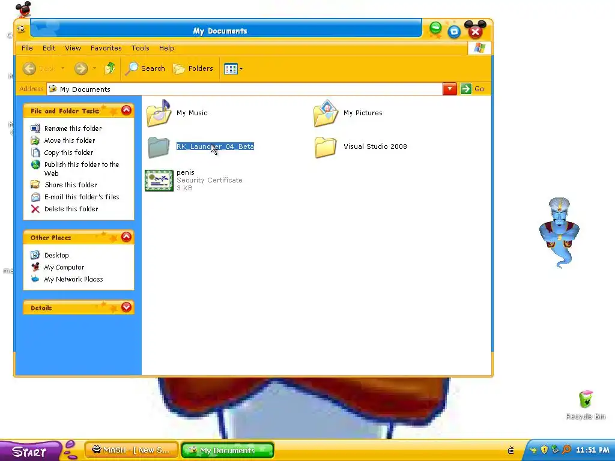
Task: Click the 11:51 PM clock
Action: (592, 450)
